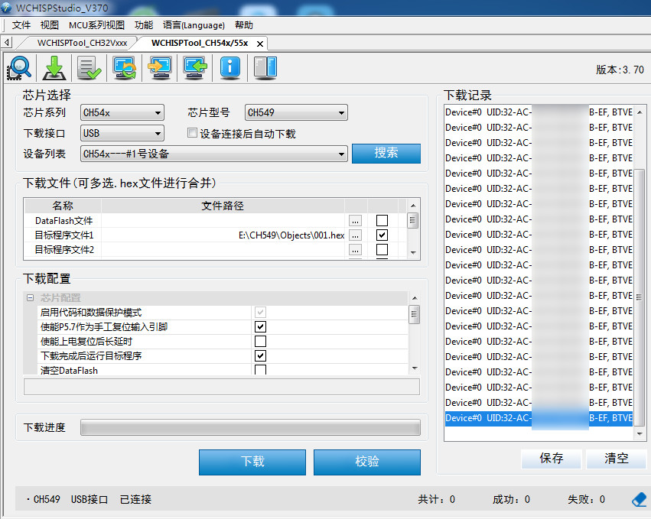
Task: Click the file list scrollbar thumb
Action: pyautogui.click(x=412, y=220)
